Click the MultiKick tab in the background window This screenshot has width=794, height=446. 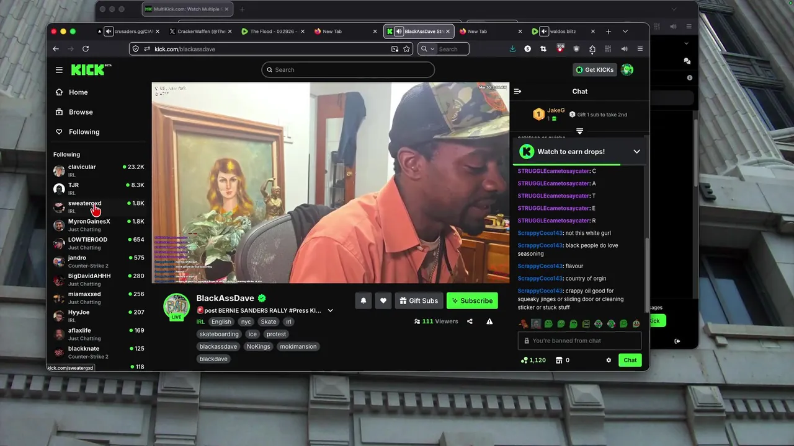tap(186, 9)
